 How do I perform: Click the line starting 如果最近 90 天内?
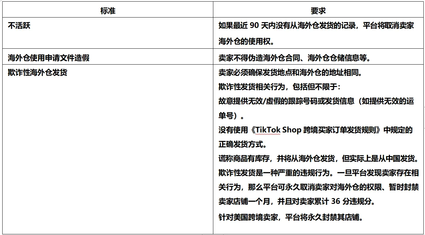[316, 26]
